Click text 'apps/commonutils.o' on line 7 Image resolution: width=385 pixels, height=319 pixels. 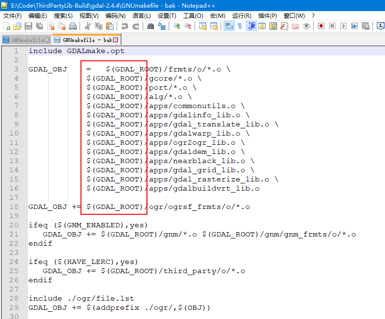(x=192, y=106)
